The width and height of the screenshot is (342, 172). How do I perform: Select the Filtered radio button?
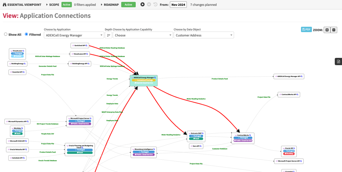pos(26,34)
